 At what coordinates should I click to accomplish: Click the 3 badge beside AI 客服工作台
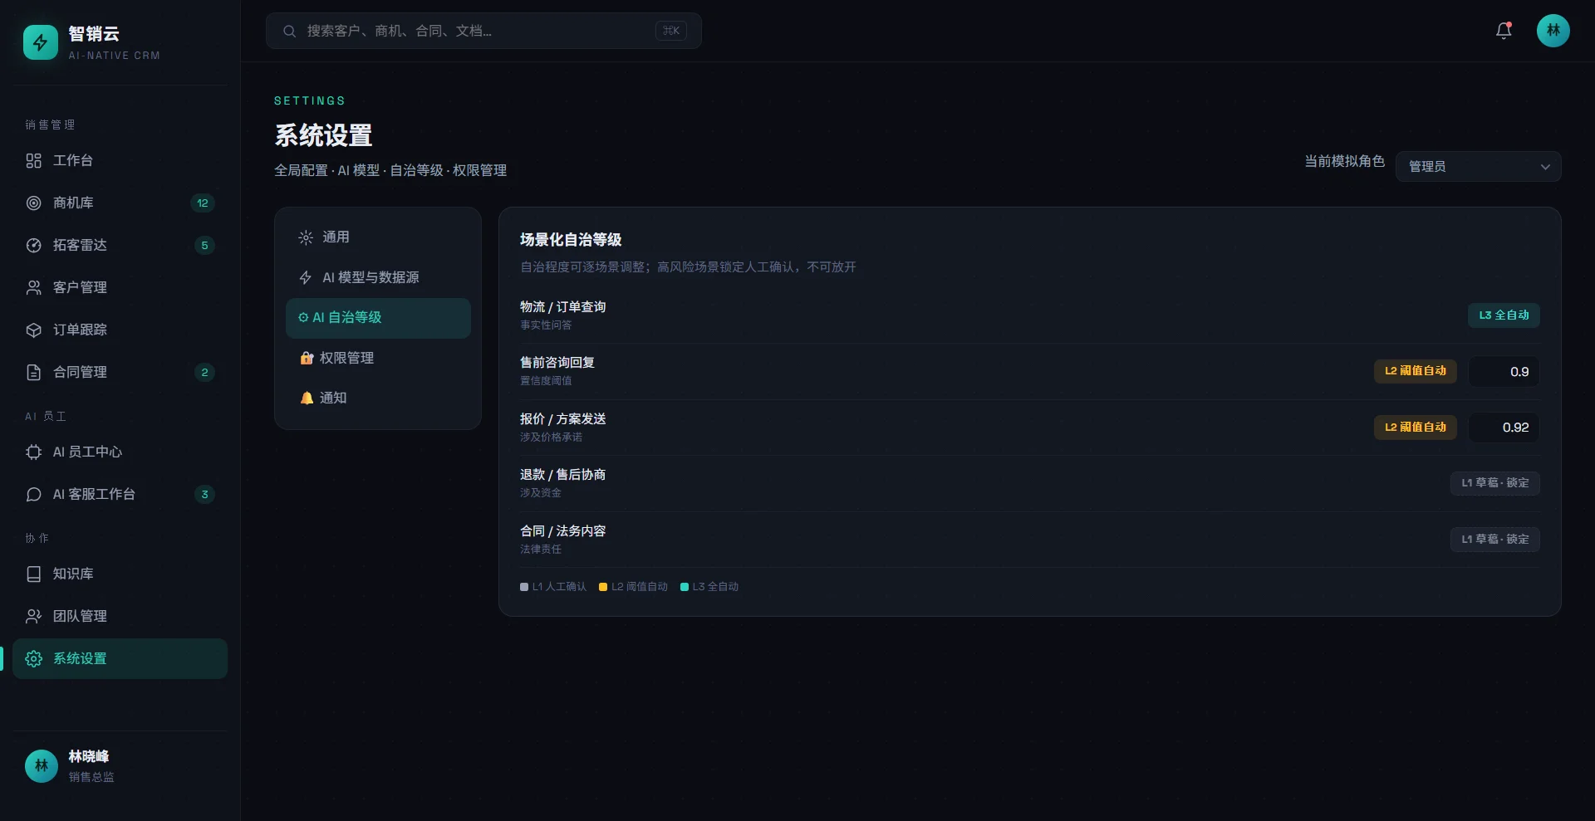(x=204, y=494)
